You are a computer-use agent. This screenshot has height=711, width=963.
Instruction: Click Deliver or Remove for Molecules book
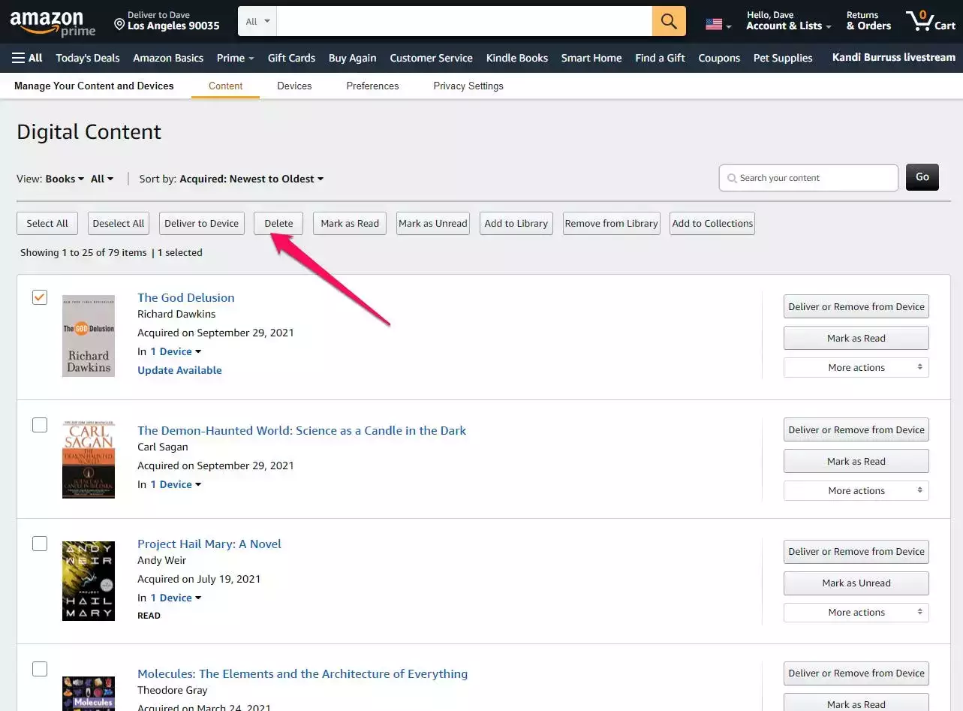[856, 673]
